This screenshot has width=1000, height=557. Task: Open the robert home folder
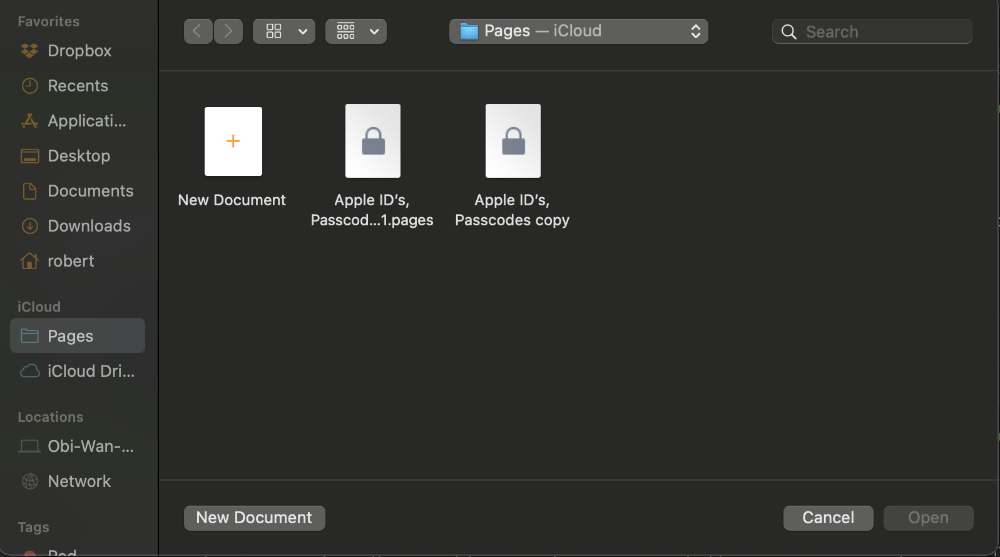point(71,261)
